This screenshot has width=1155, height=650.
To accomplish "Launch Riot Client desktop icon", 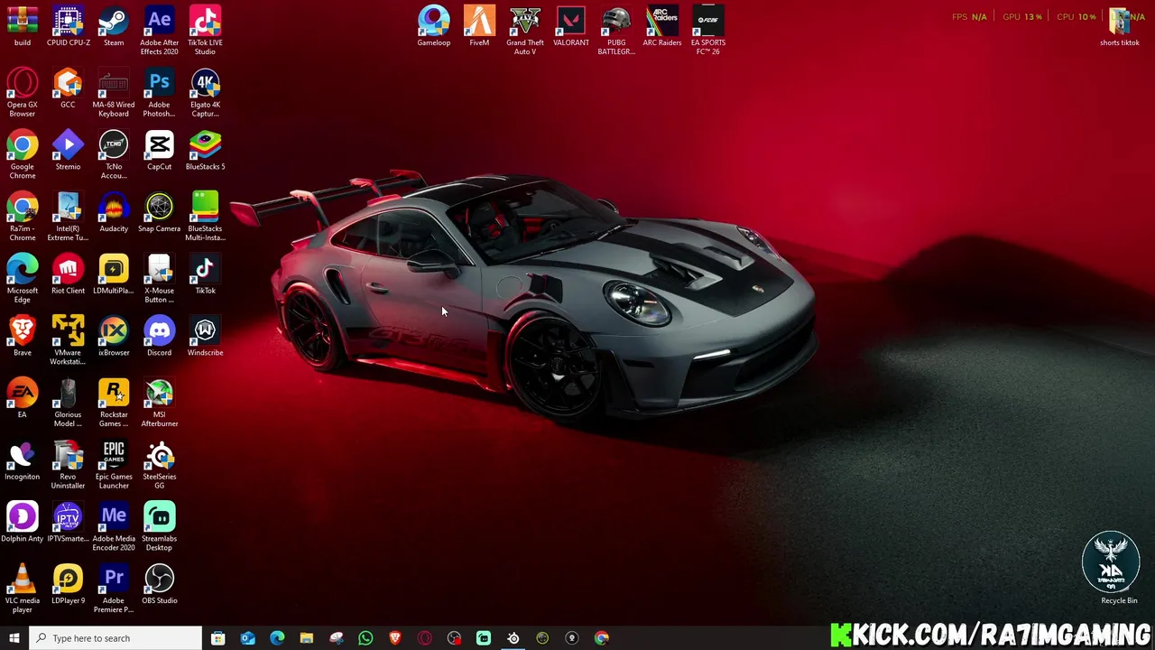I will (68, 274).
